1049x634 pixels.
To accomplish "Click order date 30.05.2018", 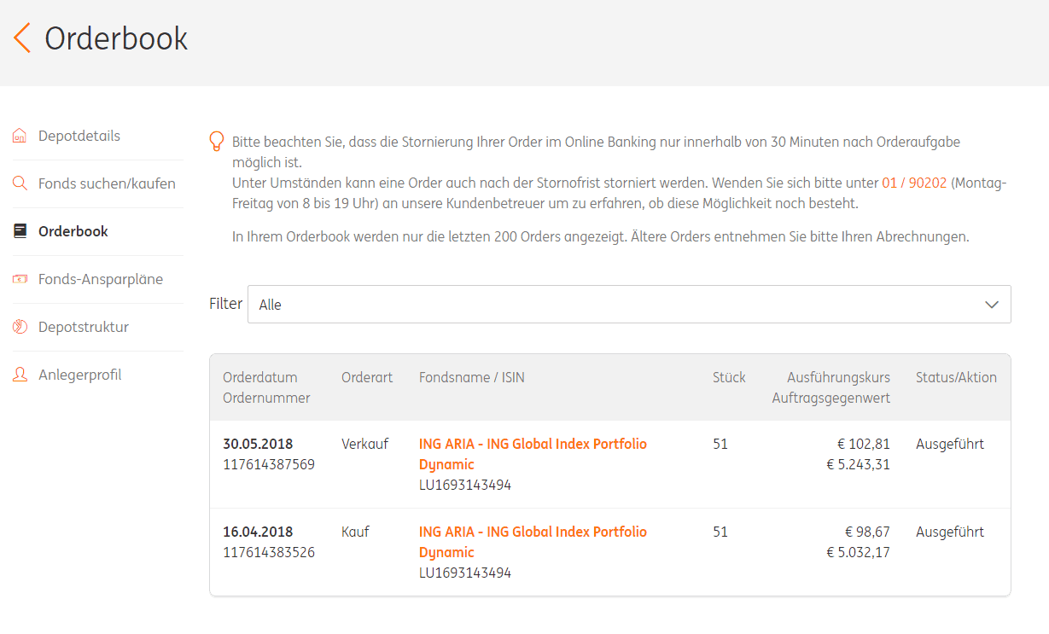I will 258,444.
